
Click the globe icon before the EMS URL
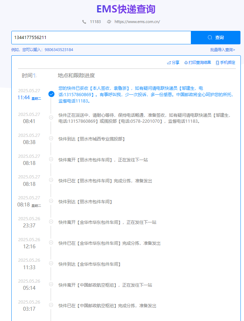109,22
